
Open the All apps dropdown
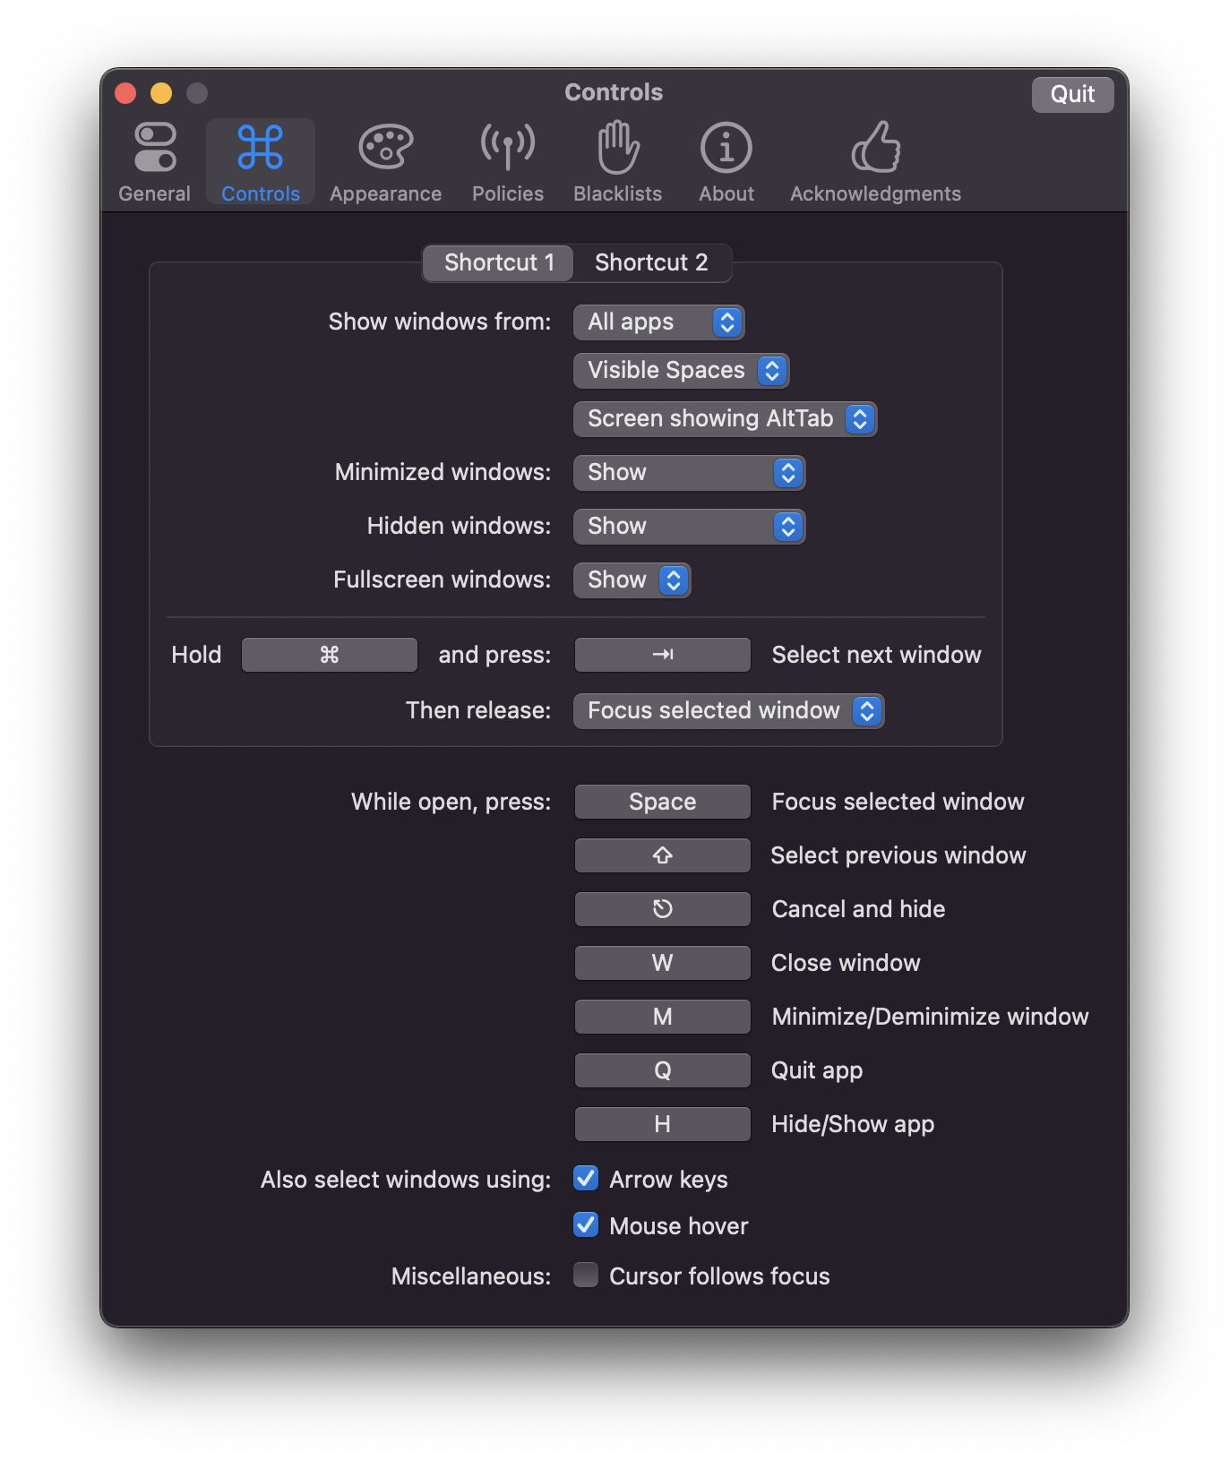coord(658,322)
